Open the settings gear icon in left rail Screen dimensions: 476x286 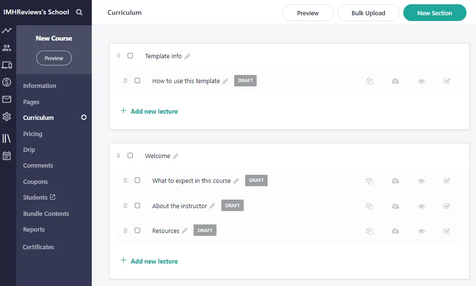(x=7, y=117)
